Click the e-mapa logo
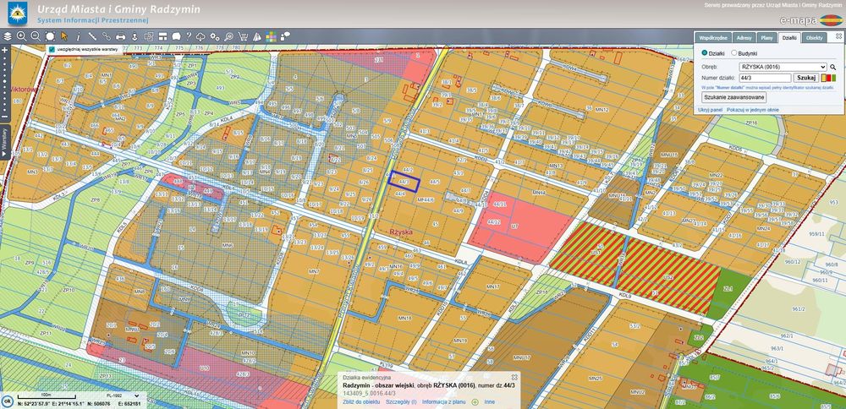The image size is (846, 409). point(811,20)
